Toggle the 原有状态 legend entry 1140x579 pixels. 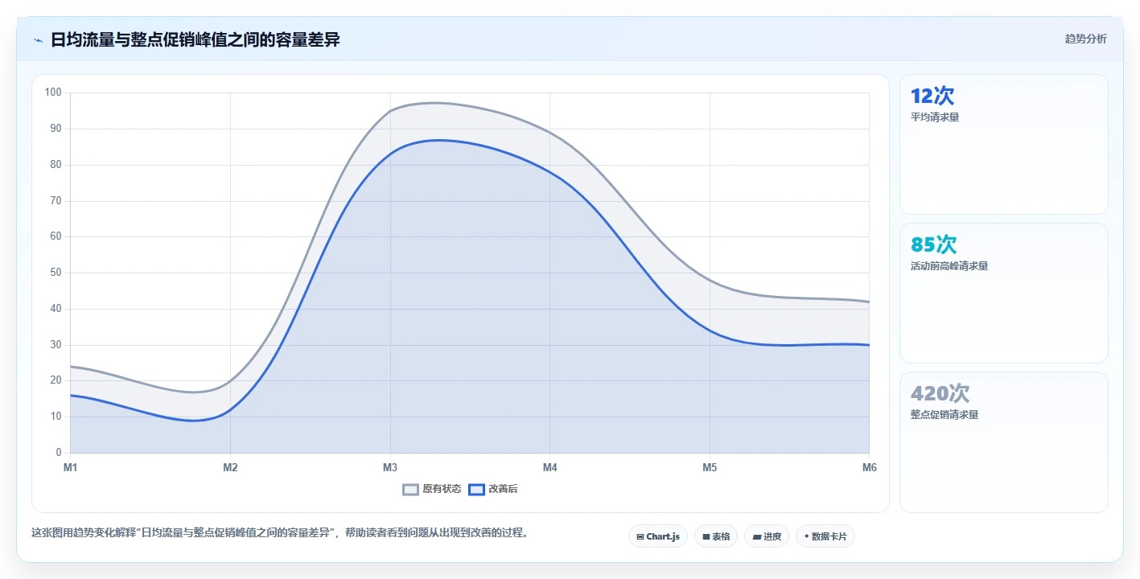[432, 489]
